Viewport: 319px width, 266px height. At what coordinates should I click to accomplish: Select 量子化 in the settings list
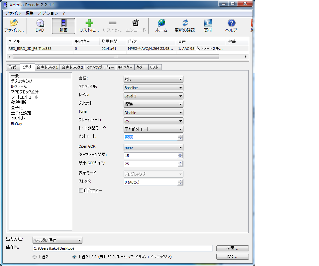point(17,108)
